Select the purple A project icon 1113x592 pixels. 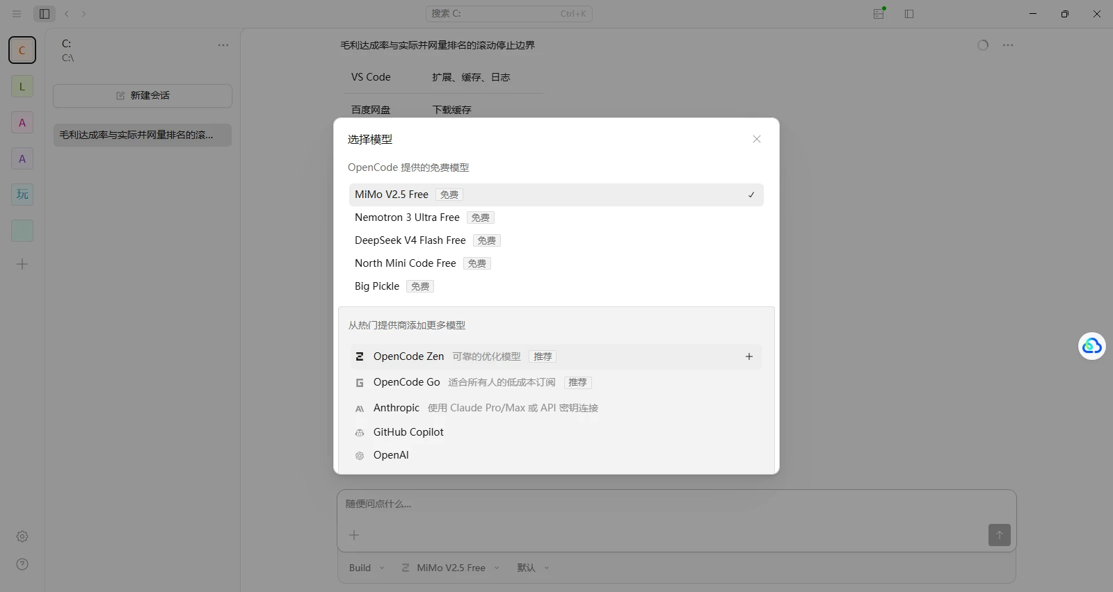pos(22,158)
